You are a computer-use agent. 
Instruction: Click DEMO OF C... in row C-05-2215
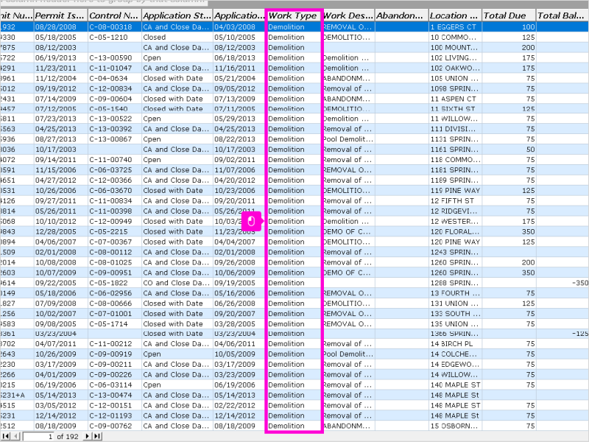[x=348, y=231]
